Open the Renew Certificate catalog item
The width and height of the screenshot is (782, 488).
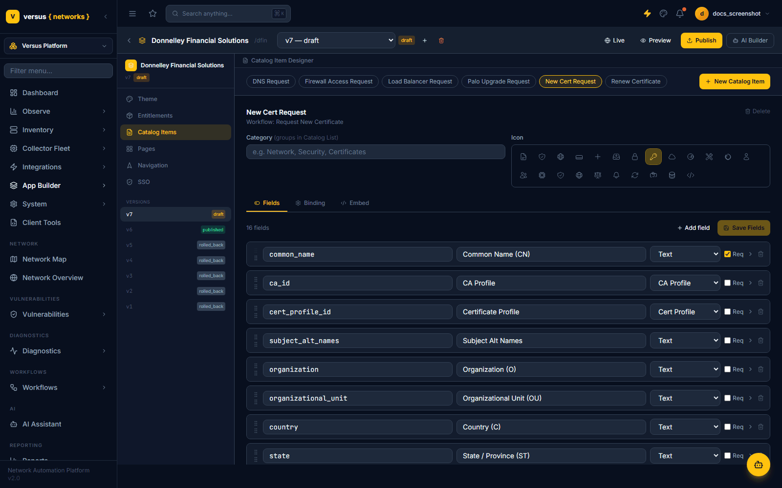(636, 81)
